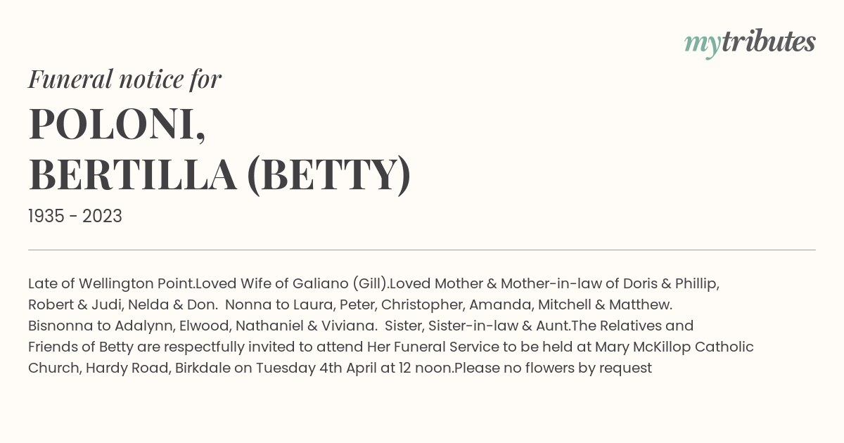Click the BERTILLA (BETTY) name heading

point(219,175)
